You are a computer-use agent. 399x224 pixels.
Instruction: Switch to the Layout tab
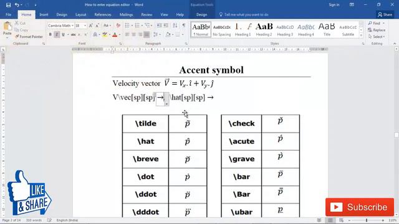point(80,15)
